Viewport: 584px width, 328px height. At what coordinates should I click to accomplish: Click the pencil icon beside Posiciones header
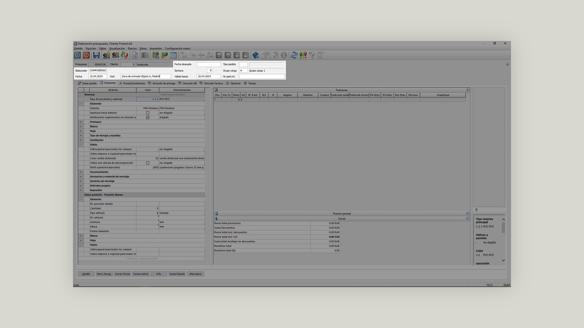click(x=216, y=90)
